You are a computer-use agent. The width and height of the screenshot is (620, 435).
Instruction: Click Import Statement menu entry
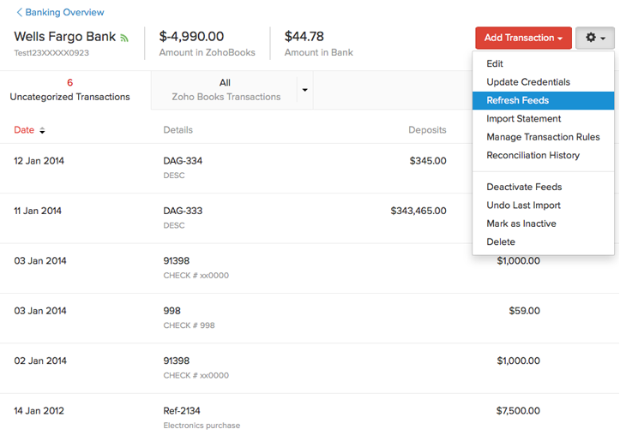point(523,119)
